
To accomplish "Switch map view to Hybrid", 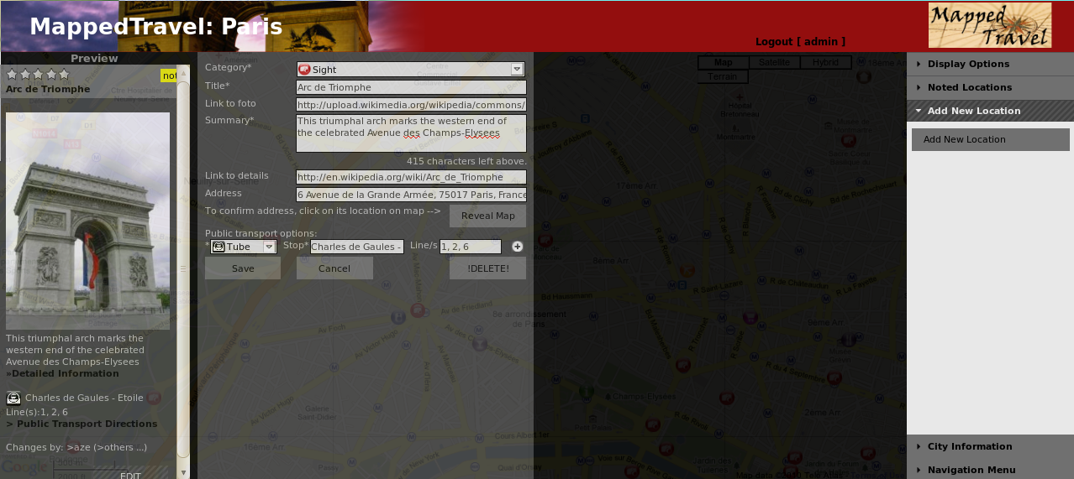I will [825, 63].
